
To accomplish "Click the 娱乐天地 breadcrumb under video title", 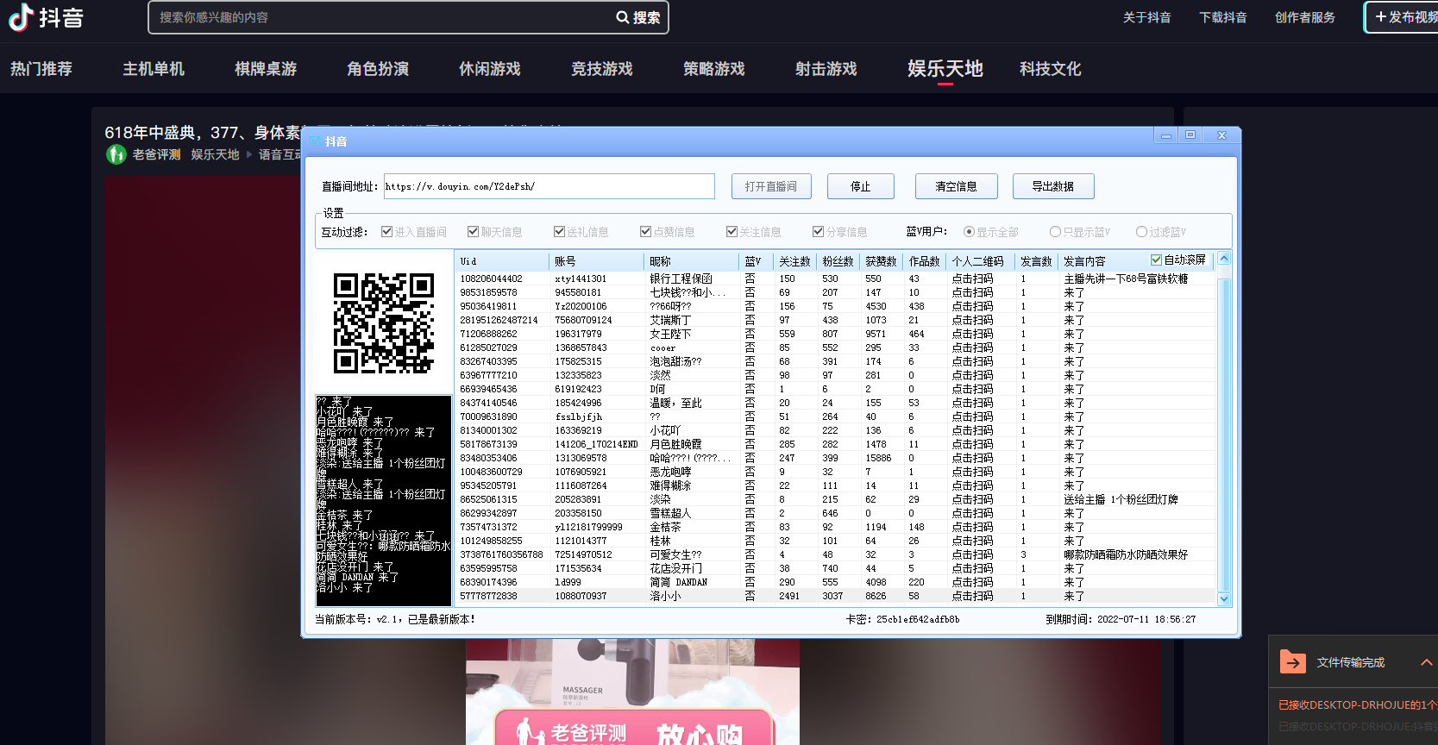I will (215, 154).
